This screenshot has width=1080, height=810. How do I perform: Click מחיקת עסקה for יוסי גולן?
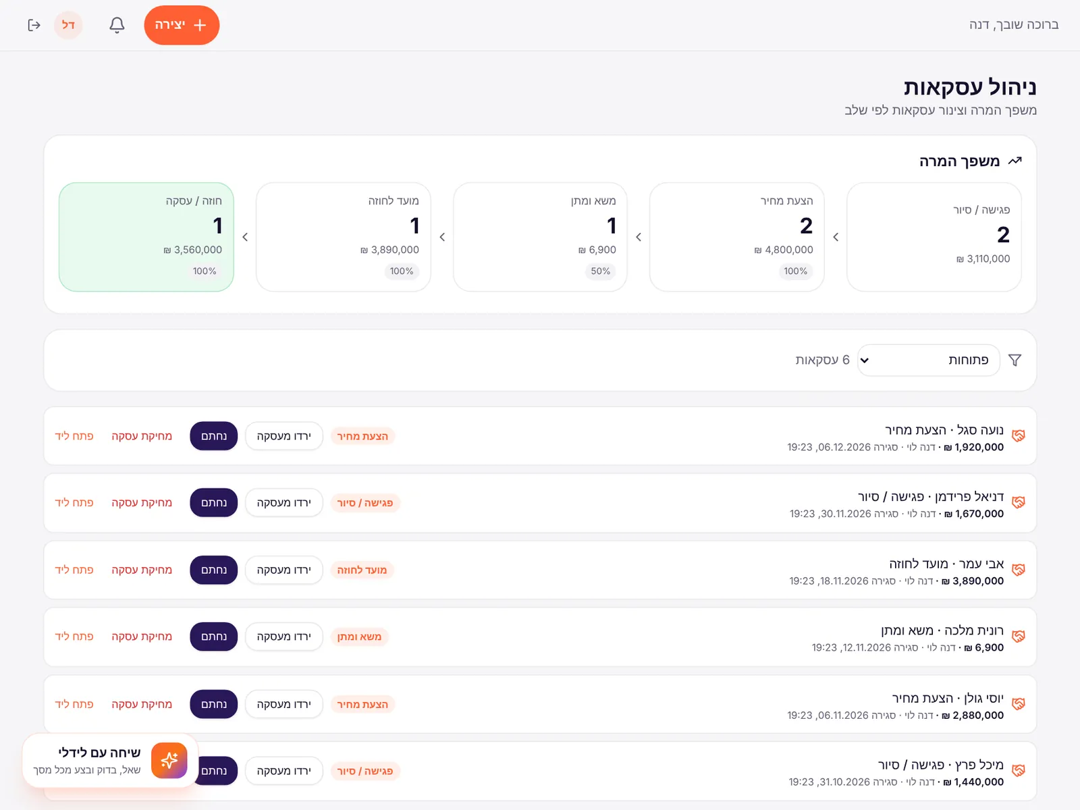click(x=142, y=704)
